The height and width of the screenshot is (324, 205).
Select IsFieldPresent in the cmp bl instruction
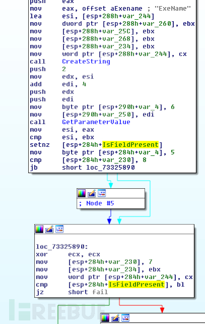[x=137, y=285]
